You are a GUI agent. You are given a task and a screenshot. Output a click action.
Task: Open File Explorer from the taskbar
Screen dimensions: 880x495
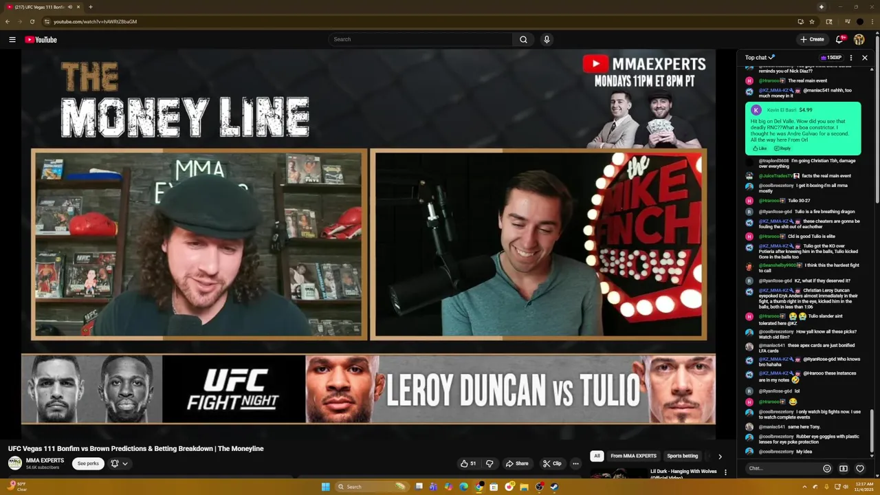pos(524,487)
